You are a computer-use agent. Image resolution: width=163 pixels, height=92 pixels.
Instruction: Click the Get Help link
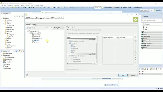point(116,7)
